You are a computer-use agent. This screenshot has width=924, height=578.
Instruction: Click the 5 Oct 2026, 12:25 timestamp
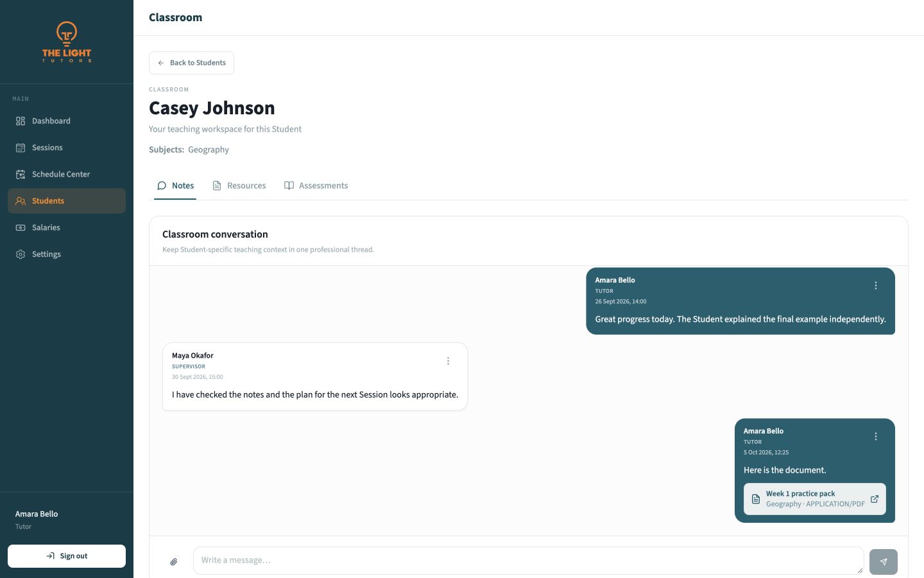(766, 452)
